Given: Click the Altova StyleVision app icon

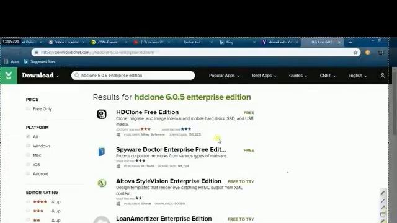Looking at the screenshot, I should pyautogui.click(x=102, y=183).
